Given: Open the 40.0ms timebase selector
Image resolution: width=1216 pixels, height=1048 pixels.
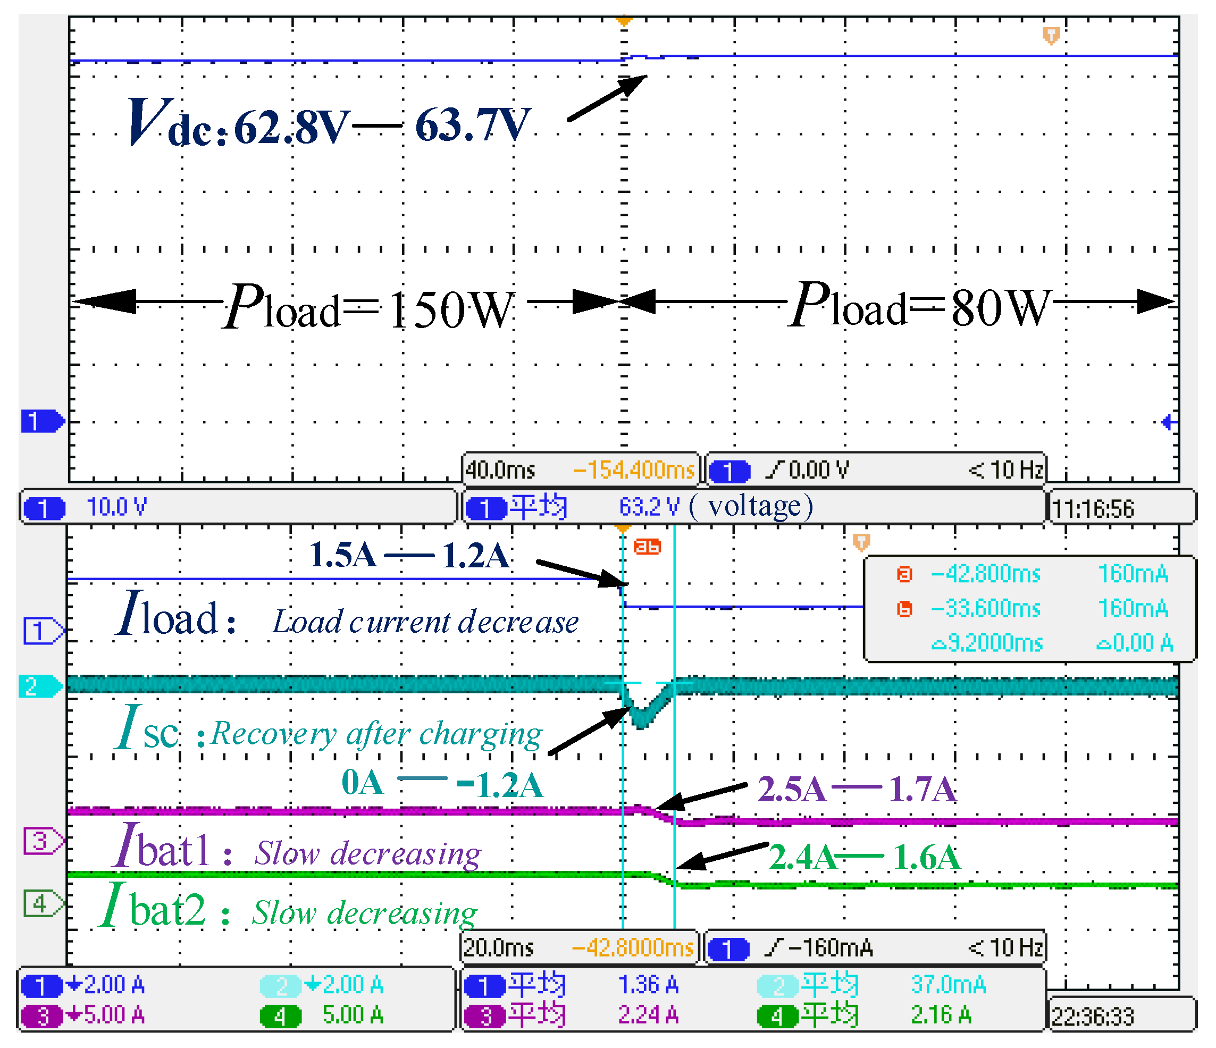Looking at the screenshot, I should pos(502,469).
